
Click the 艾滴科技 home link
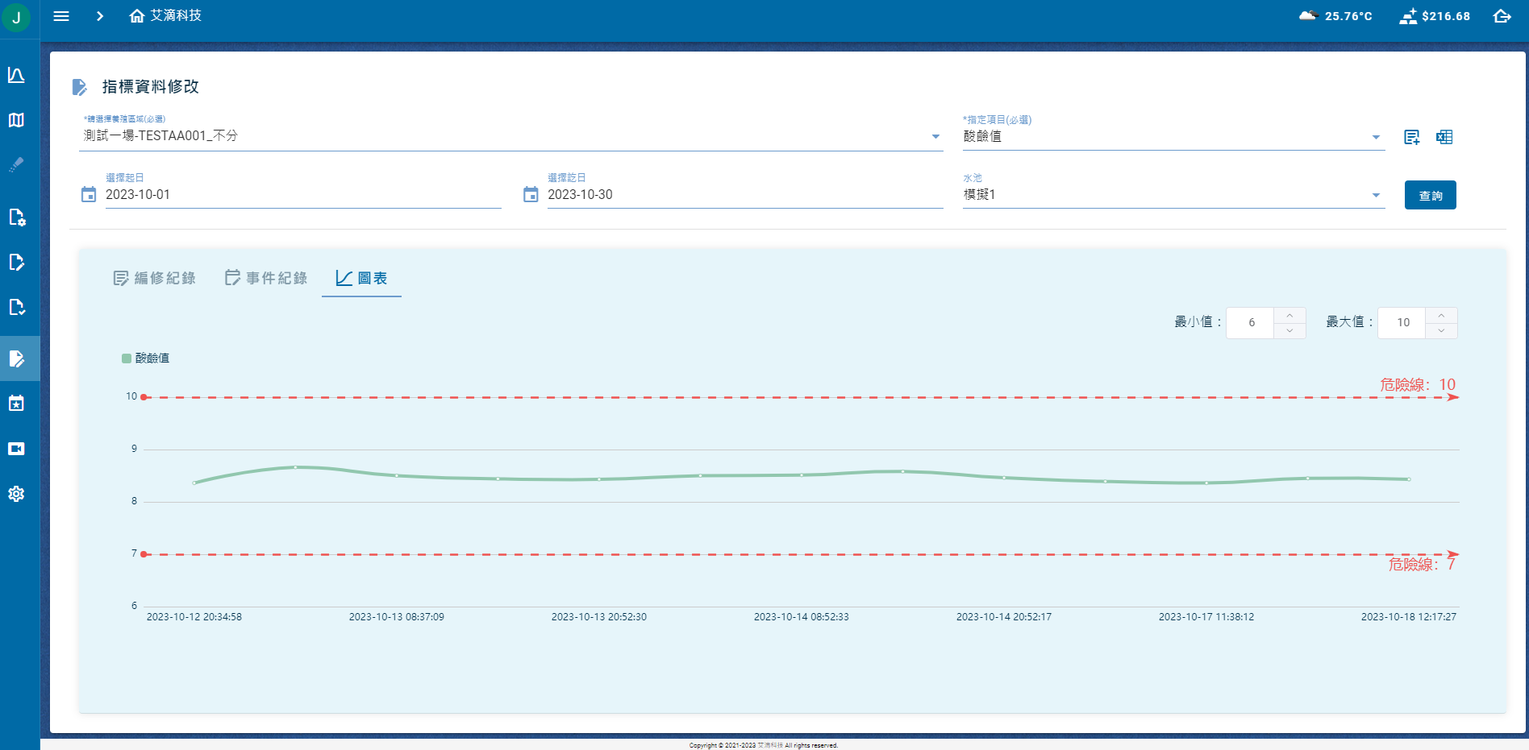point(166,16)
